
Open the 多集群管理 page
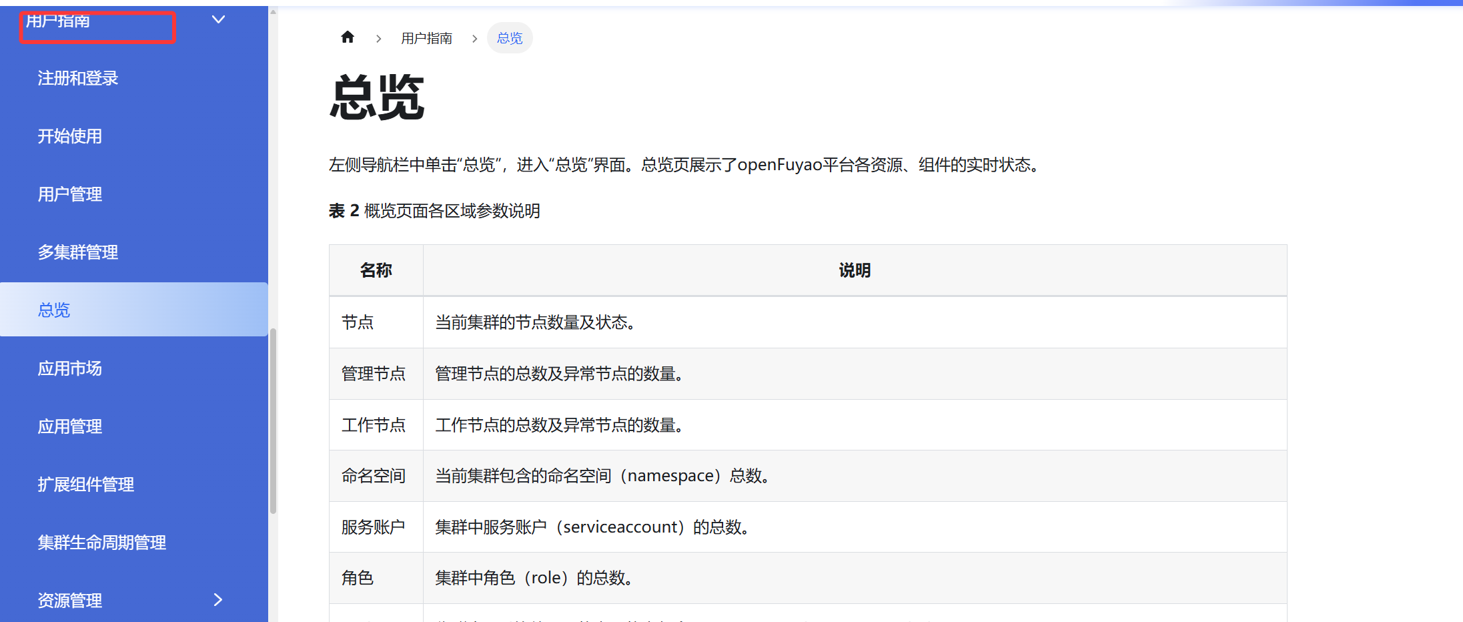(x=78, y=252)
